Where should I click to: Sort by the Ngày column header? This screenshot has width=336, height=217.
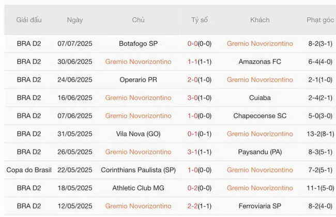(x=75, y=20)
